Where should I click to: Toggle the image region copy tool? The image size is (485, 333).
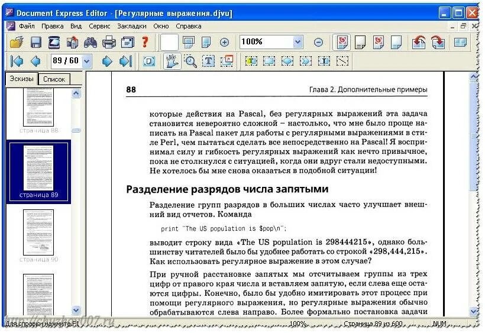tap(227, 61)
